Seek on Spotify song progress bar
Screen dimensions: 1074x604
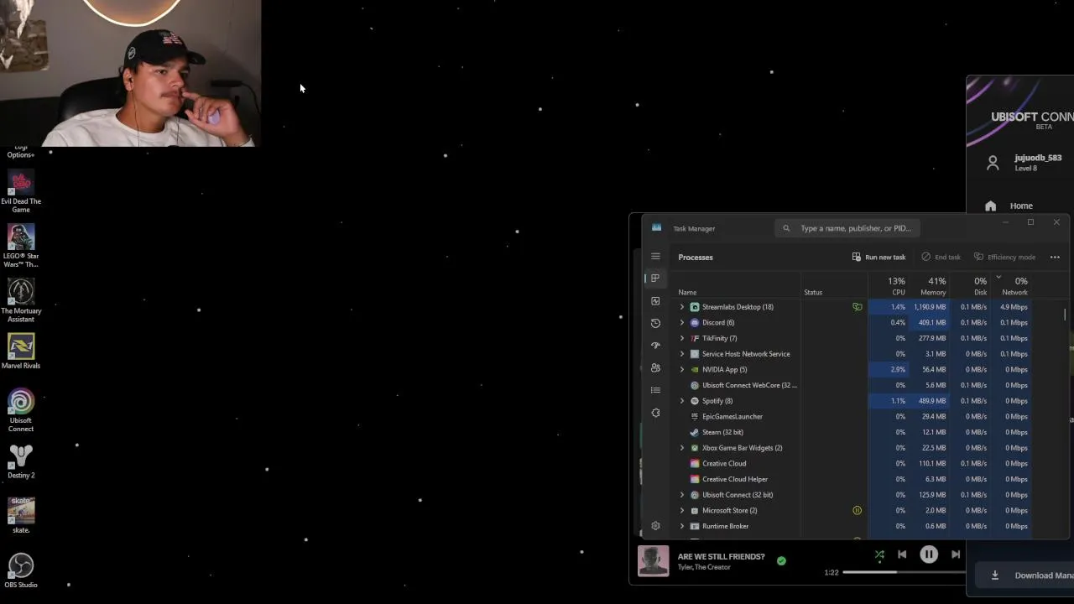pyautogui.click(x=905, y=572)
